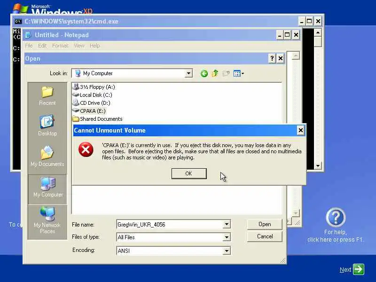Expand the Files of type dropdown
The width and height of the screenshot is (376, 282).
click(227, 237)
